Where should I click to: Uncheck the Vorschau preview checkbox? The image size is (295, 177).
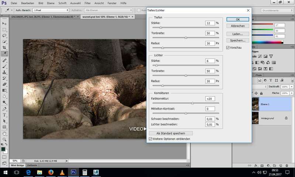tap(228, 48)
